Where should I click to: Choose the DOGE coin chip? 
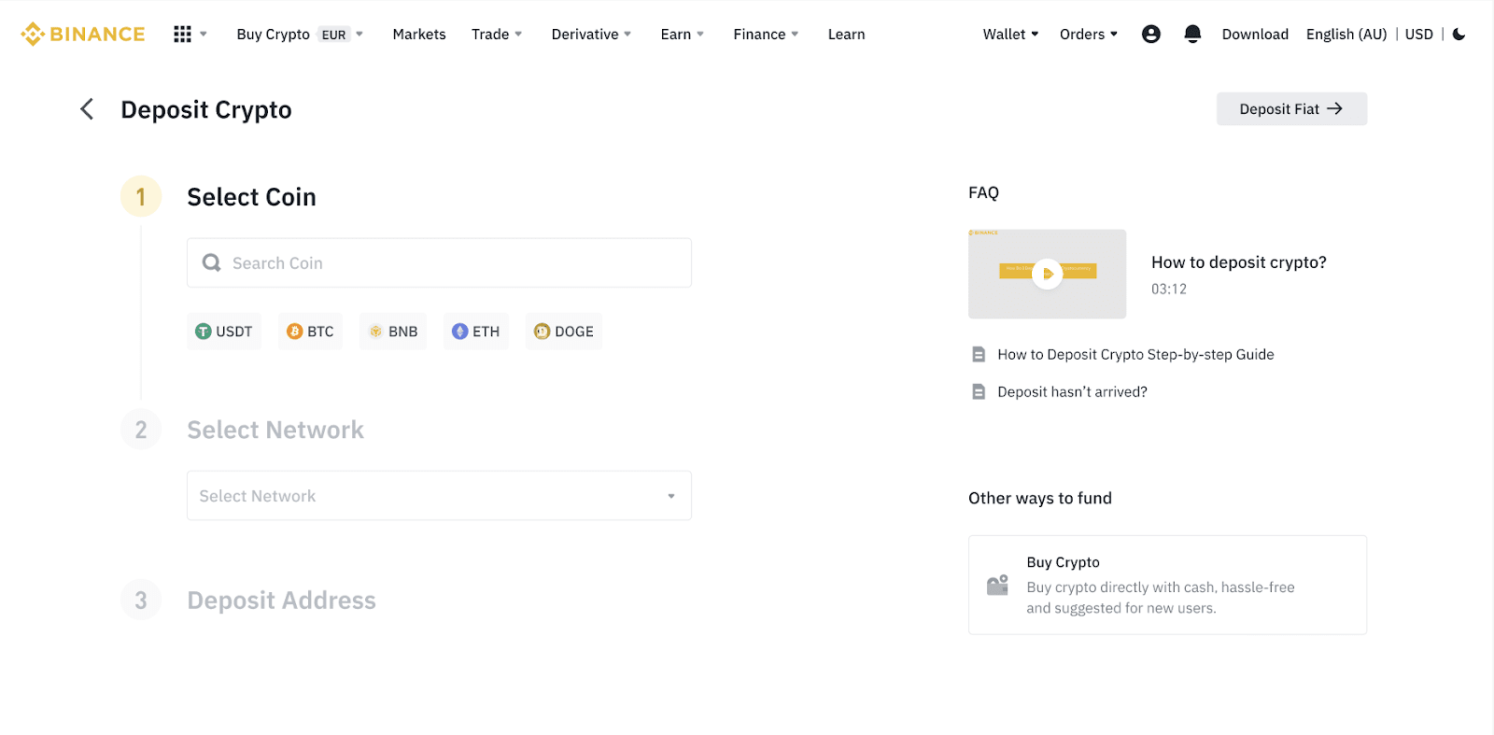564,332
